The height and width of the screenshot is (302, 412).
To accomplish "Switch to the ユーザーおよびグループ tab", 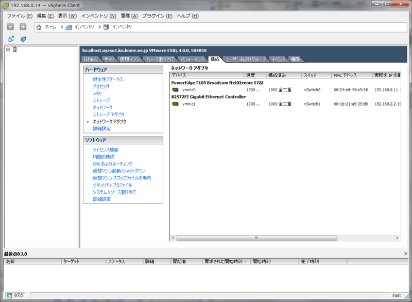I will tap(246, 59).
